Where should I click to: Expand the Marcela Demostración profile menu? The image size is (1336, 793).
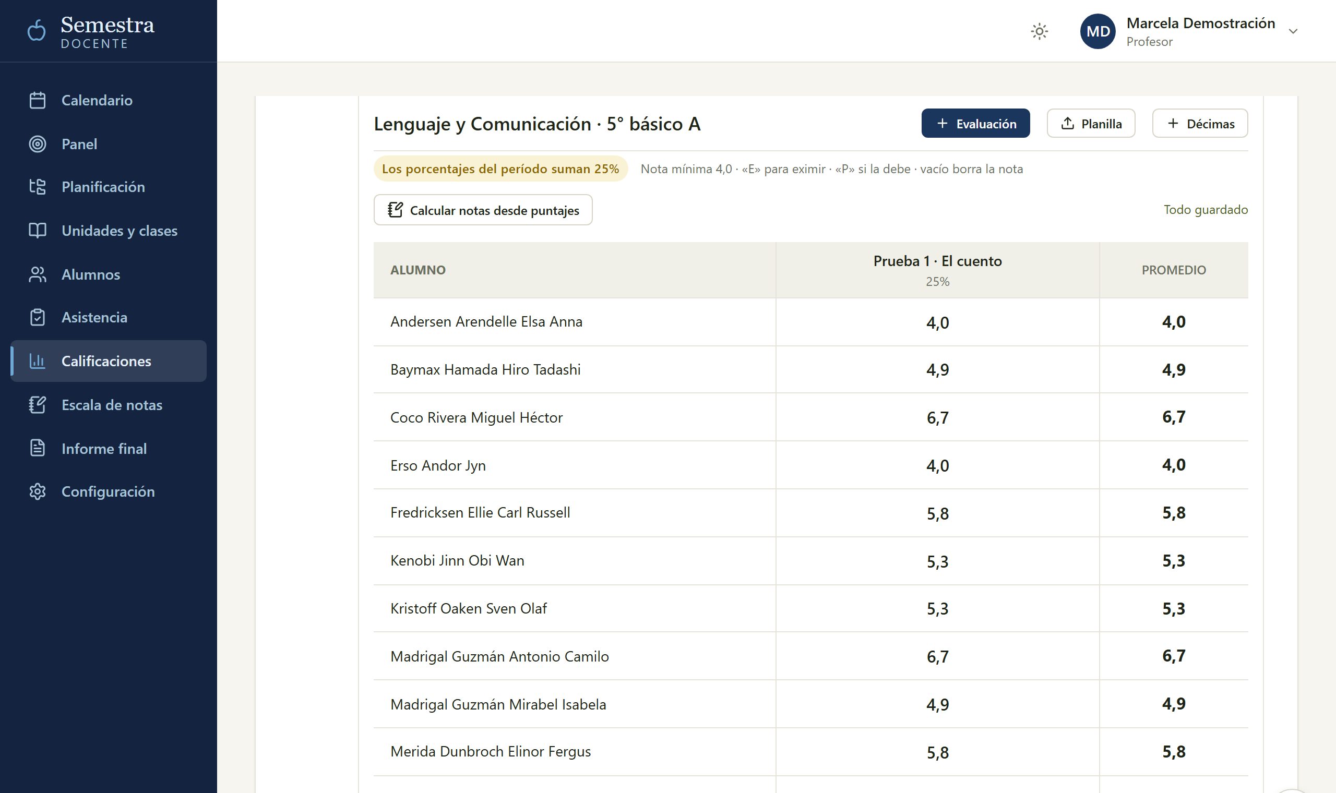[x=1293, y=31]
